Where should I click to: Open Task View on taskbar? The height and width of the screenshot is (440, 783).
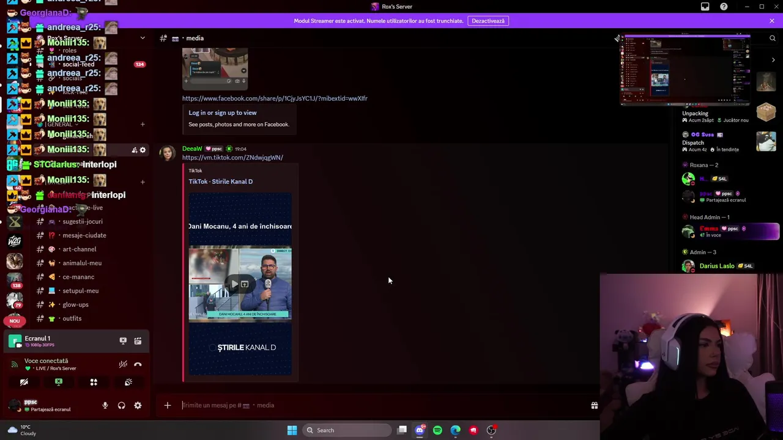coord(402,430)
